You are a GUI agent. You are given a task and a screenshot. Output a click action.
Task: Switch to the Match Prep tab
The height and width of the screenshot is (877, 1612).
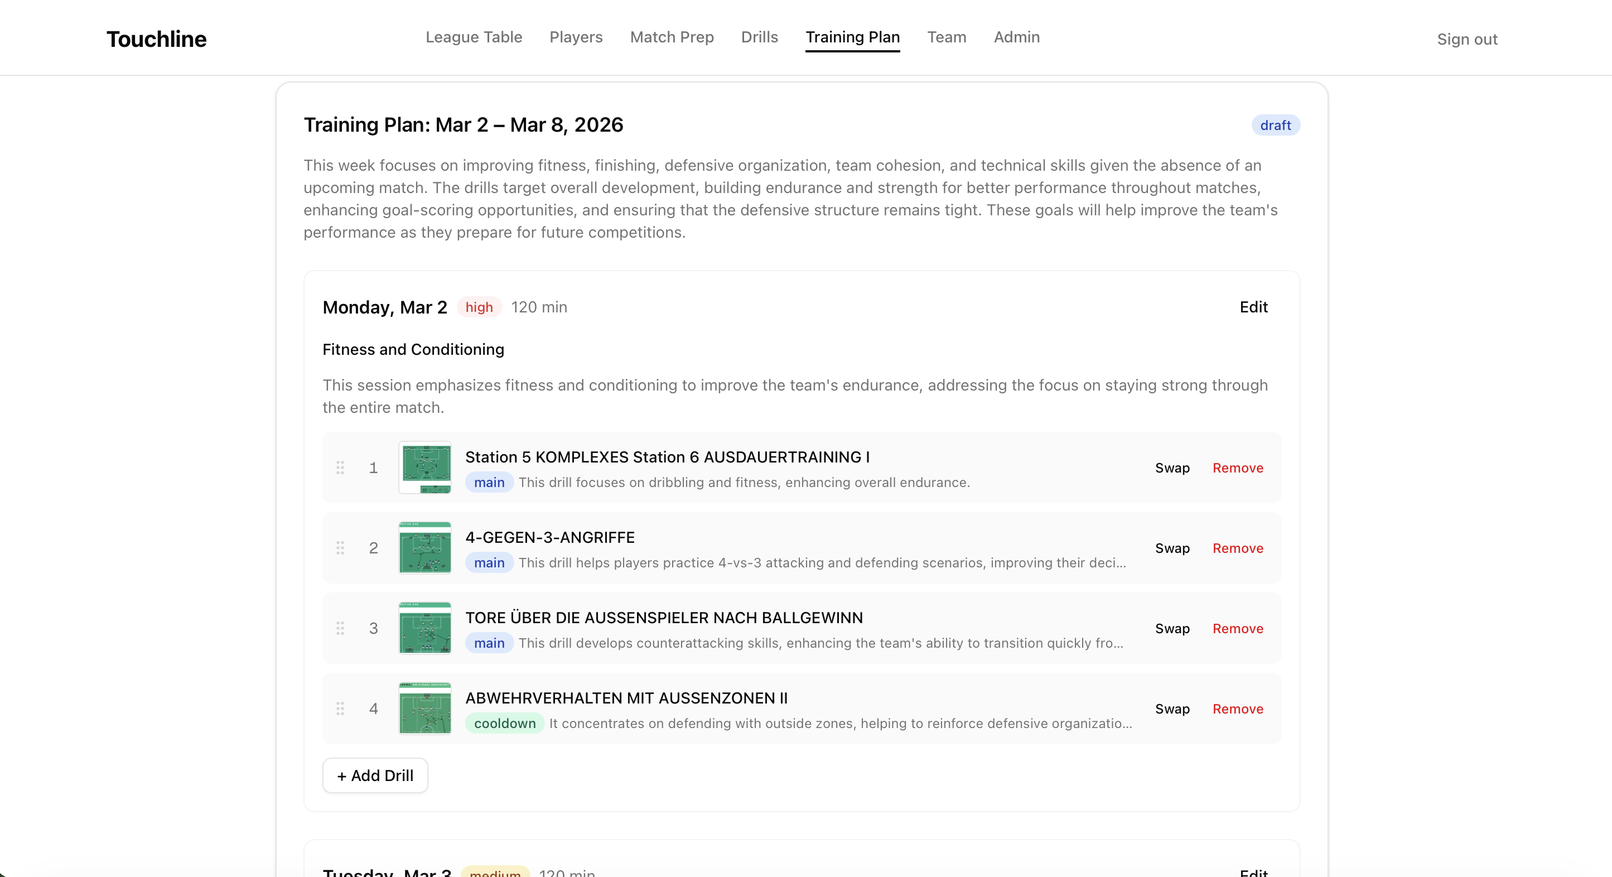(672, 37)
